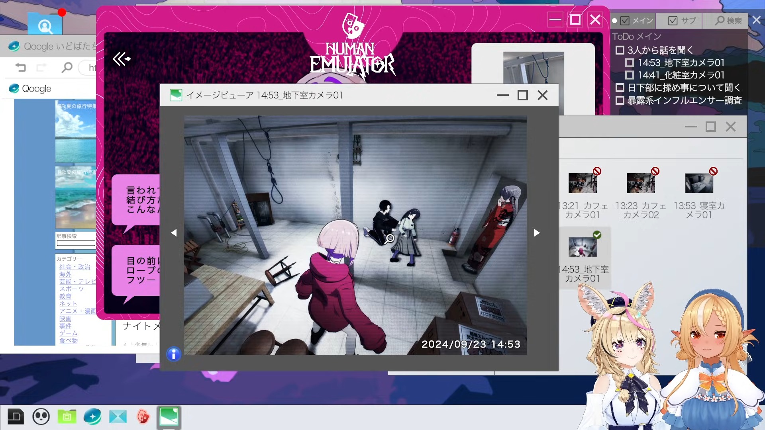Image resolution: width=765 pixels, height=430 pixels.
Task: Open the 13:53_寝室カメラ01 file thumbnail
Action: click(699, 183)
